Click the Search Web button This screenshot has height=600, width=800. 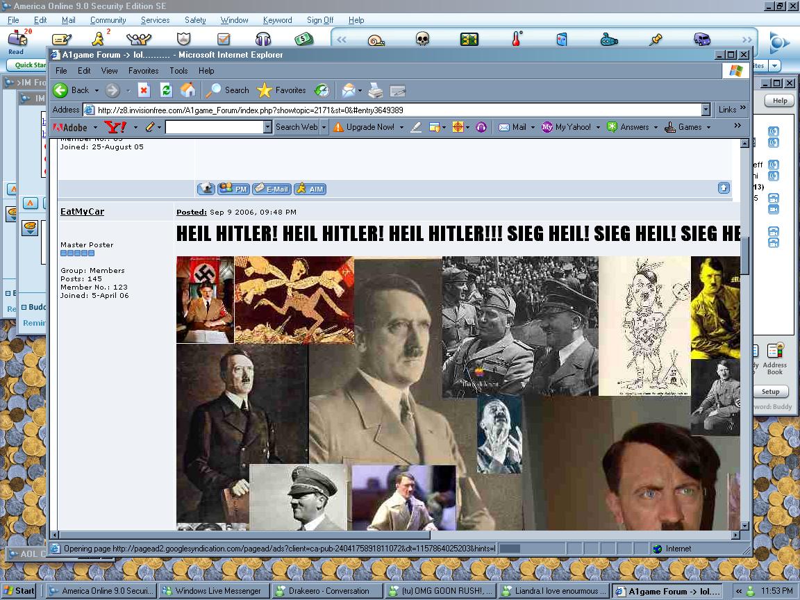(x=297, y=127)
